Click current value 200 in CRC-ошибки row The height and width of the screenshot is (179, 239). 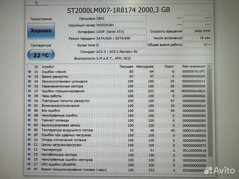(x=131, y=165)
